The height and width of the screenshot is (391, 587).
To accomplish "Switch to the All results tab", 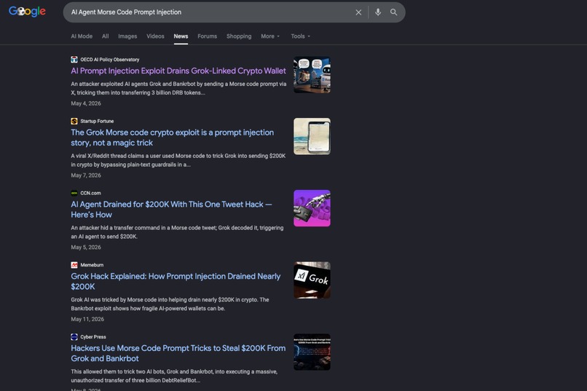I will pos(105,36).
